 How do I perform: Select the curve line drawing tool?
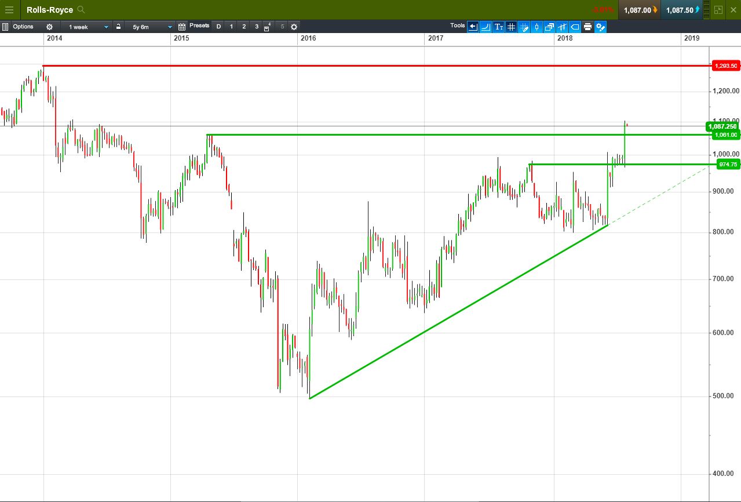click(x=486, y=27)
